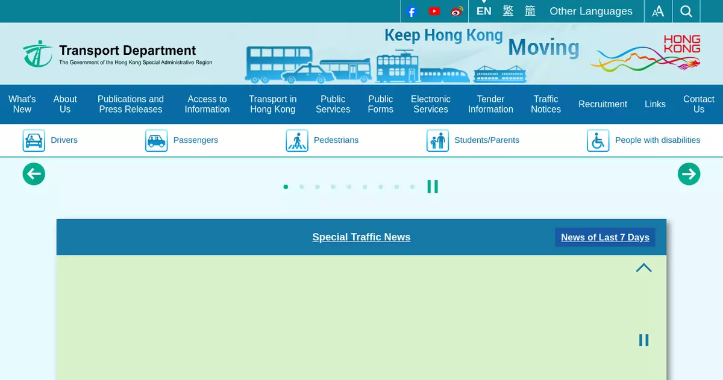Click the text size icon
This screenshot has width=723, height=380.
coord(658,11)
